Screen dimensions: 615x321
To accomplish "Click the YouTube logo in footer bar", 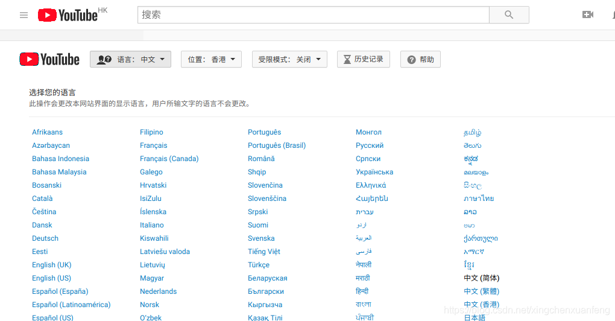I will (x=49, y=59).
